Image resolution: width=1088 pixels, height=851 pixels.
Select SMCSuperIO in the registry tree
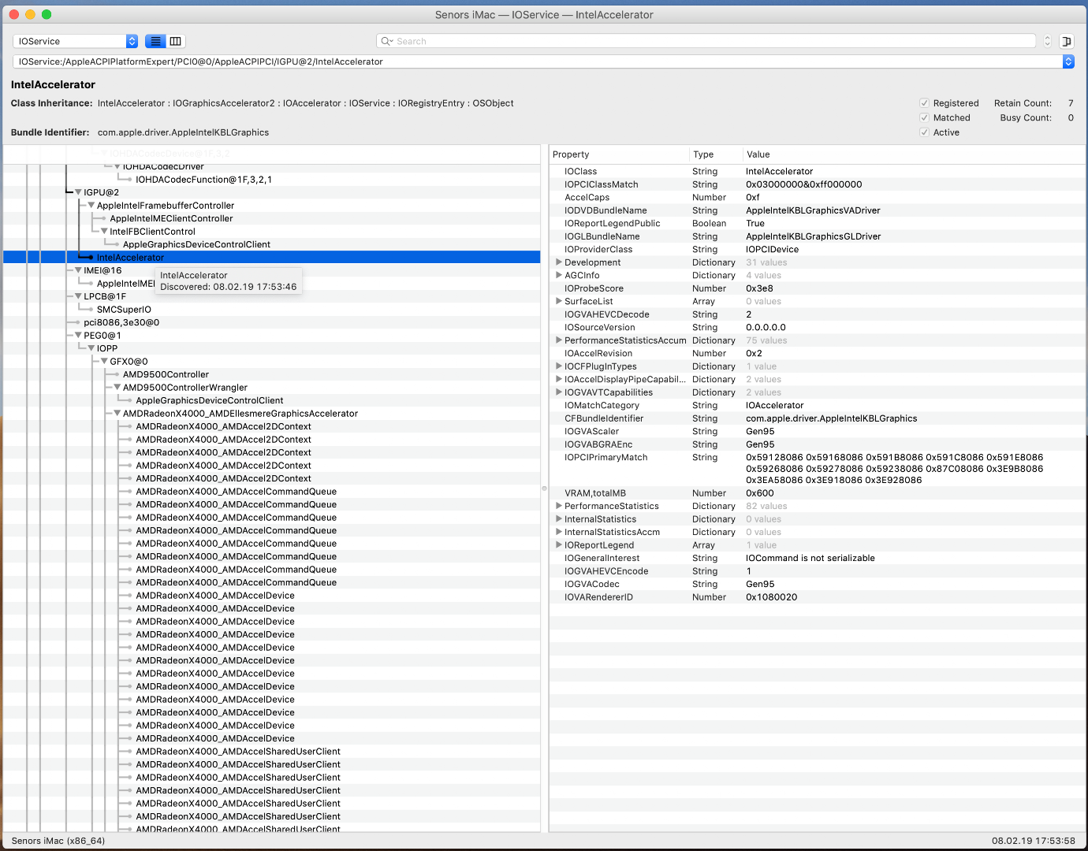click(x=124, y=310)
